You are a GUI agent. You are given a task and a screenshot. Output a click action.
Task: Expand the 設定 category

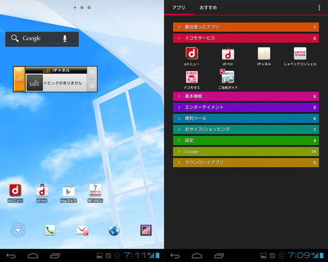coord(246,141)
